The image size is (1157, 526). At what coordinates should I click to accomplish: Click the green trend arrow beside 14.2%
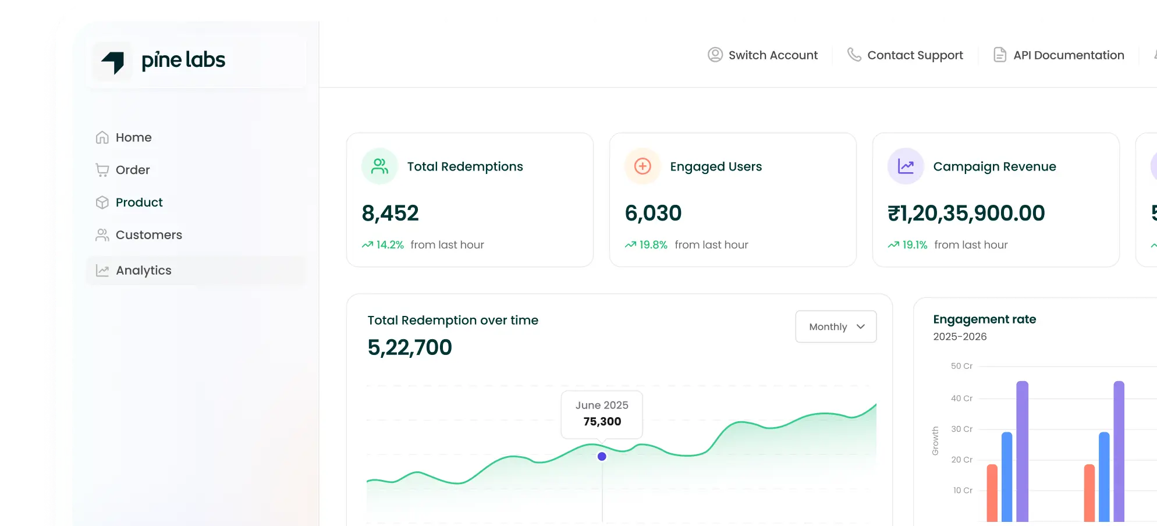coord(367,245)
